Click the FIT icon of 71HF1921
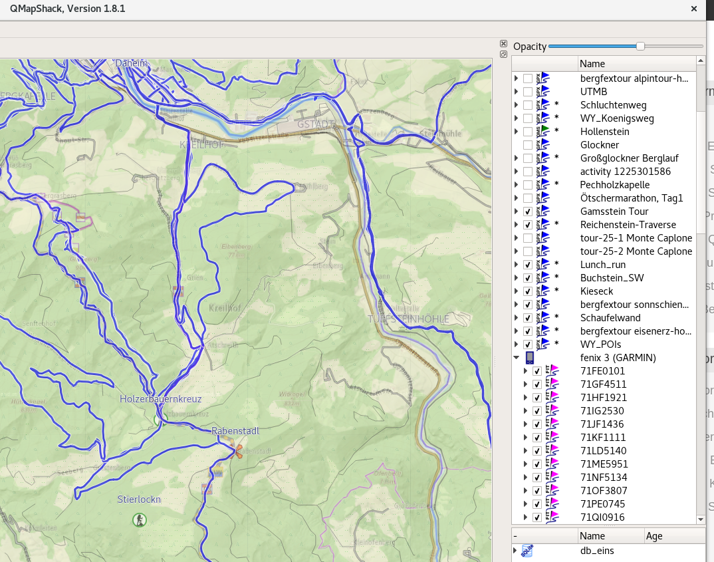Screen dimensions: 714x562 (x=551, y=398)
